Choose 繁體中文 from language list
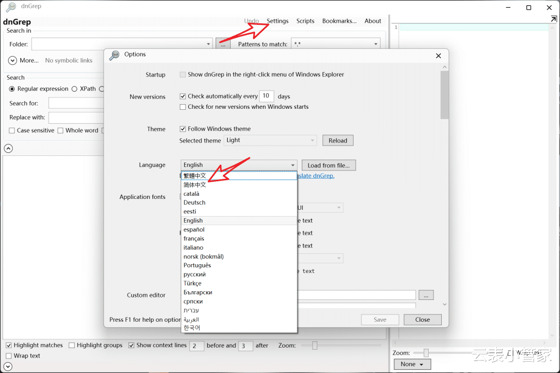 coord(239,176)
